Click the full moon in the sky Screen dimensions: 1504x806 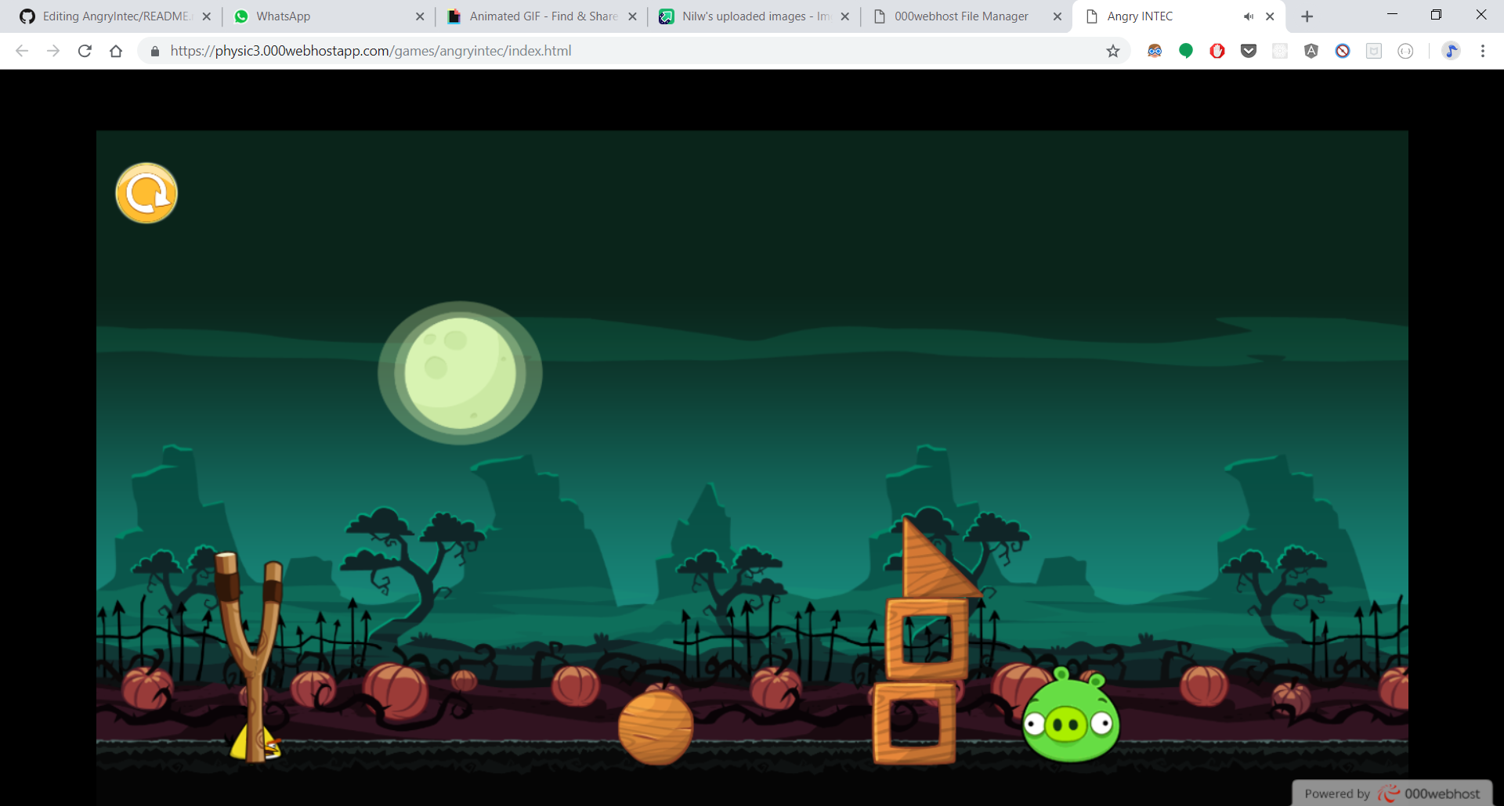pos(461,373)
